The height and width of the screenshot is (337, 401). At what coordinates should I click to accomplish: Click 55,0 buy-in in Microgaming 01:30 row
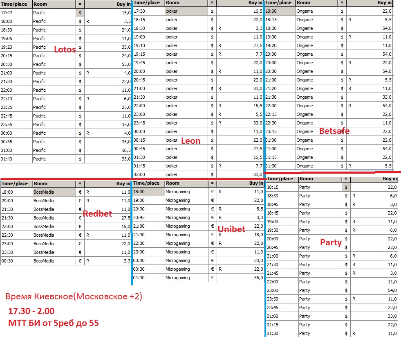pyautogui.click(x=240, y=278)
